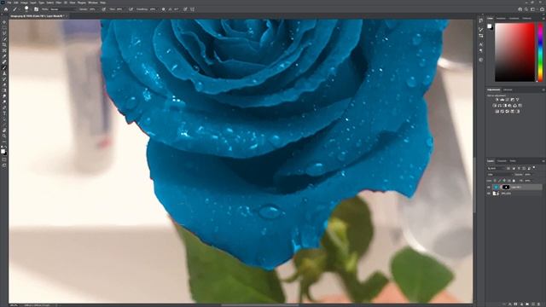Switch to the Paths tab
The height and width of the screenshot is (307, 546).
(x=513, y=161)
